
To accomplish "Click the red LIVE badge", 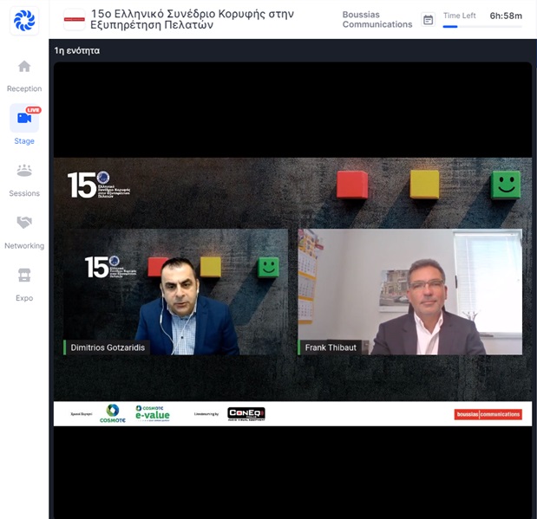I will [x=34, y=110].
